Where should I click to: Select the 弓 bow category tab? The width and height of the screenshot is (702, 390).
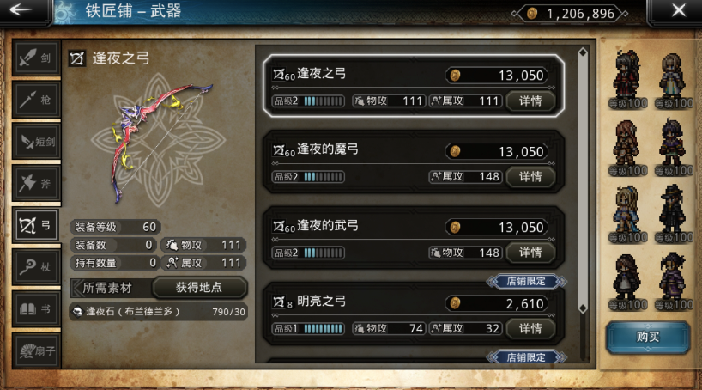(x=36, y=225)
